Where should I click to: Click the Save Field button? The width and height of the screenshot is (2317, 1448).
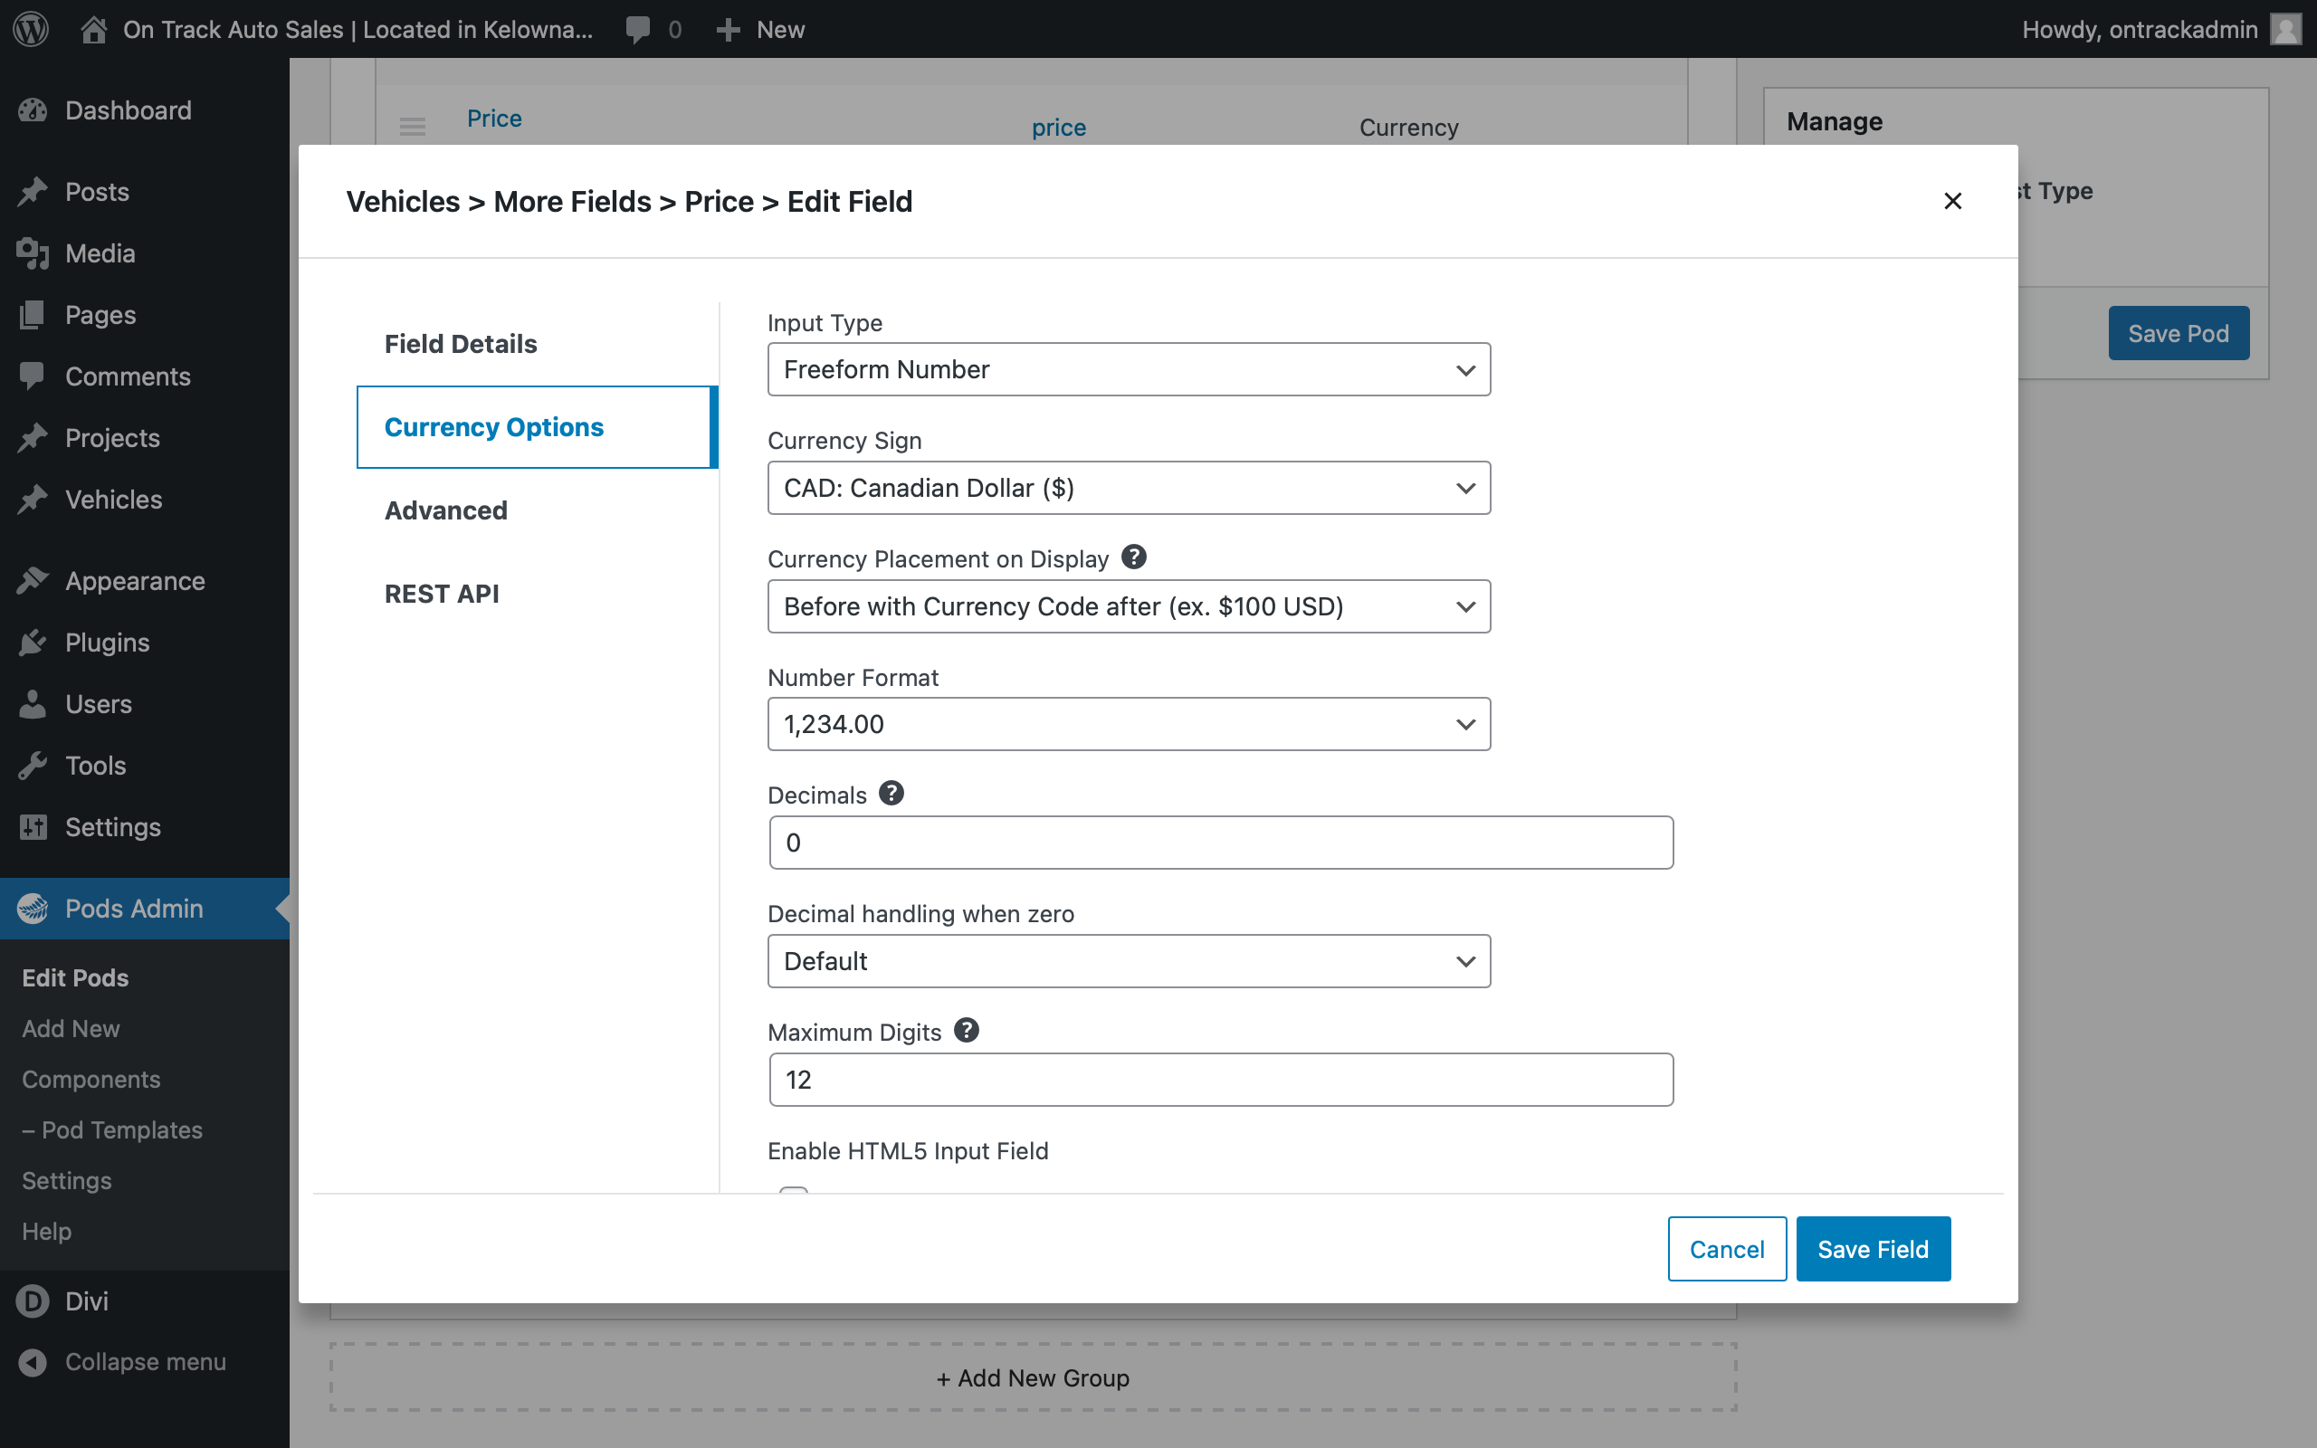point(1873,1249)
